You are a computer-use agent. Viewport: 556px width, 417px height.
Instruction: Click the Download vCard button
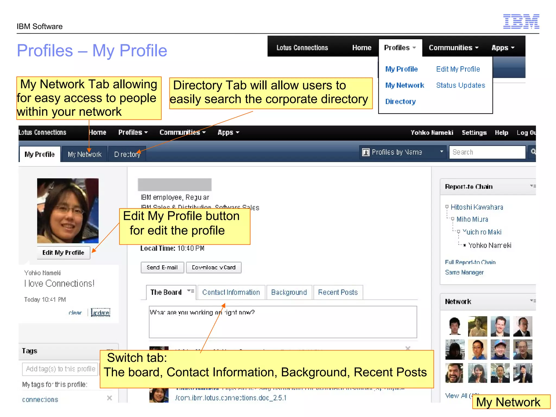[214, 267]
